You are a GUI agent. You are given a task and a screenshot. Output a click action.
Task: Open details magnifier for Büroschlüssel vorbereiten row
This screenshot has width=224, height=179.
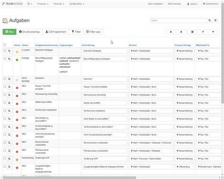[9, 143]
